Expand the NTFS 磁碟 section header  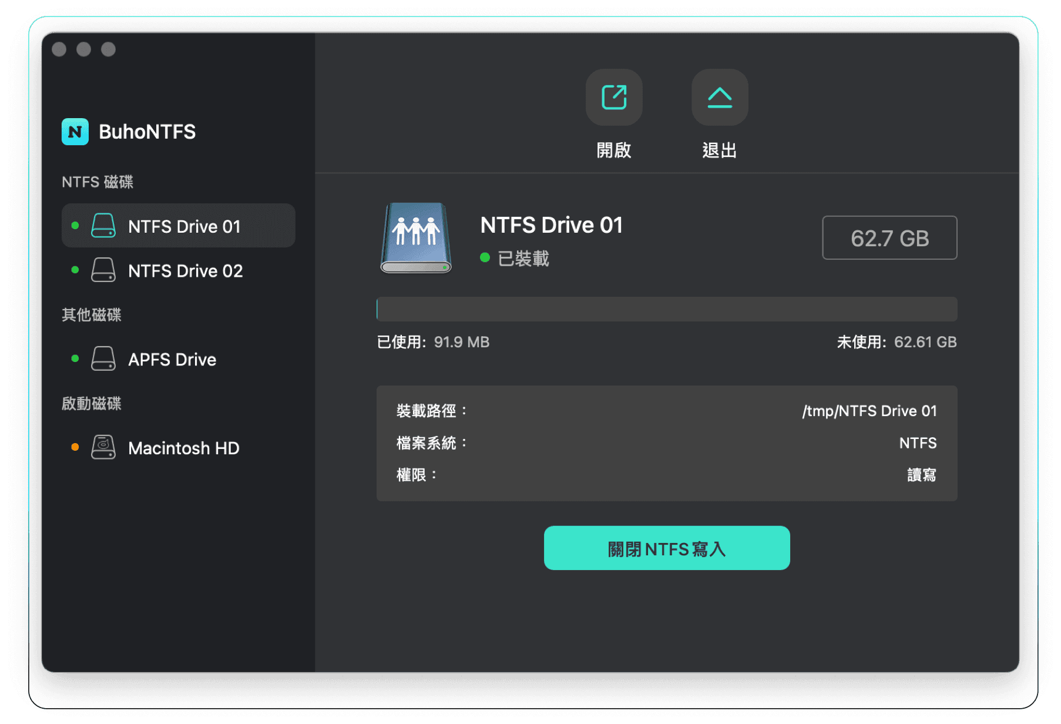[x=98, y=182]
